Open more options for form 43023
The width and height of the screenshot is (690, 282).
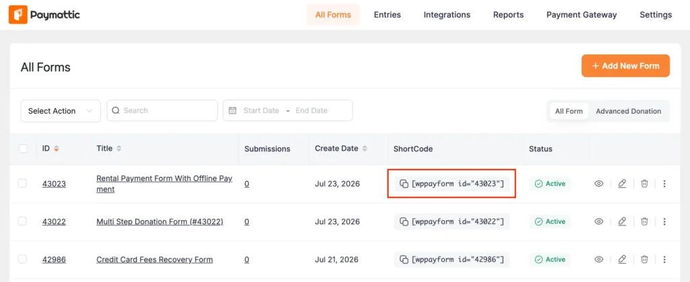point(664,184)
